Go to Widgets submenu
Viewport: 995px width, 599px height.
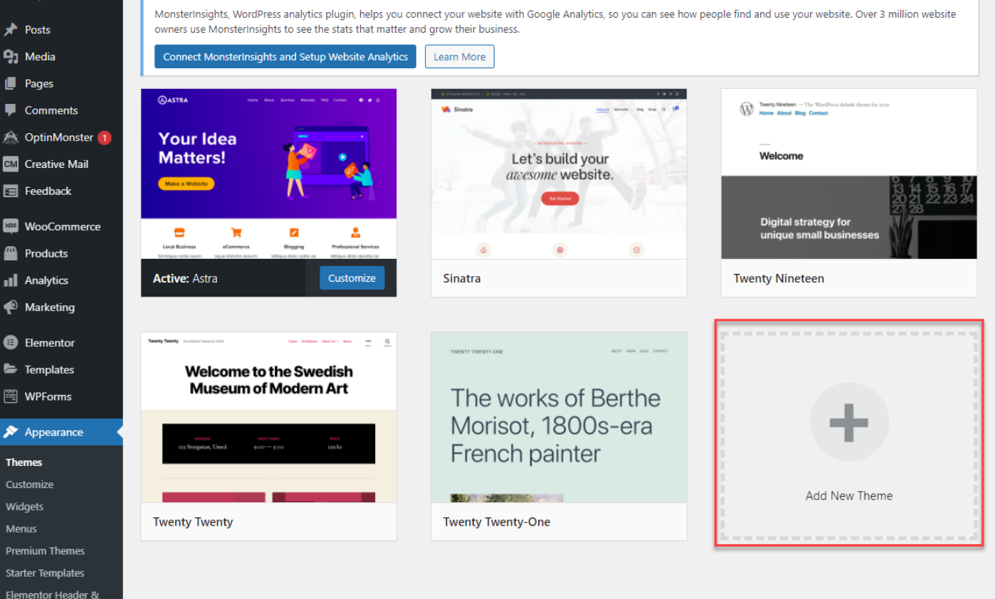(x=24, y=507)
